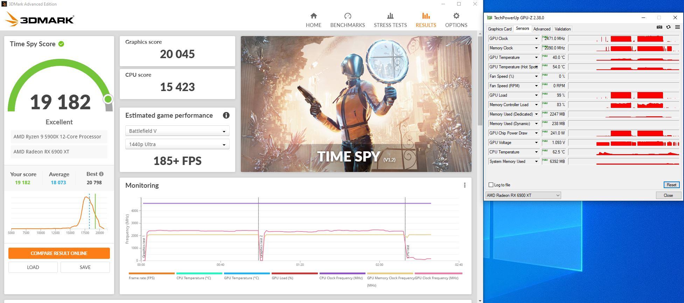
Task: Open Estimated game performance info icon
Action: pos(226,115)
